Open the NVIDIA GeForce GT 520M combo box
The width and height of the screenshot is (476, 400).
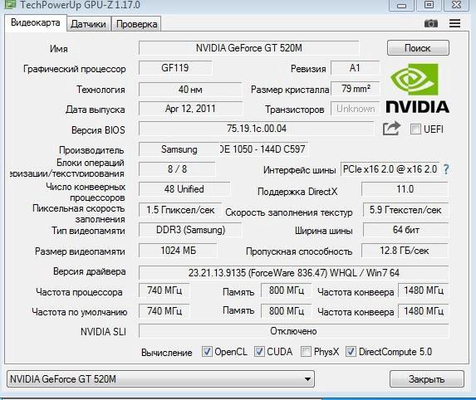(x=160, y=379)
